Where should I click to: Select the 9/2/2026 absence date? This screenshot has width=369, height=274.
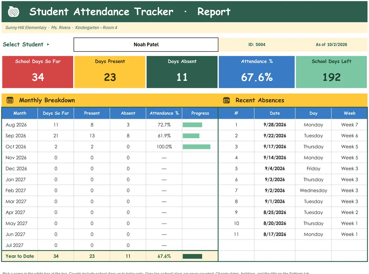coord(275,190)
